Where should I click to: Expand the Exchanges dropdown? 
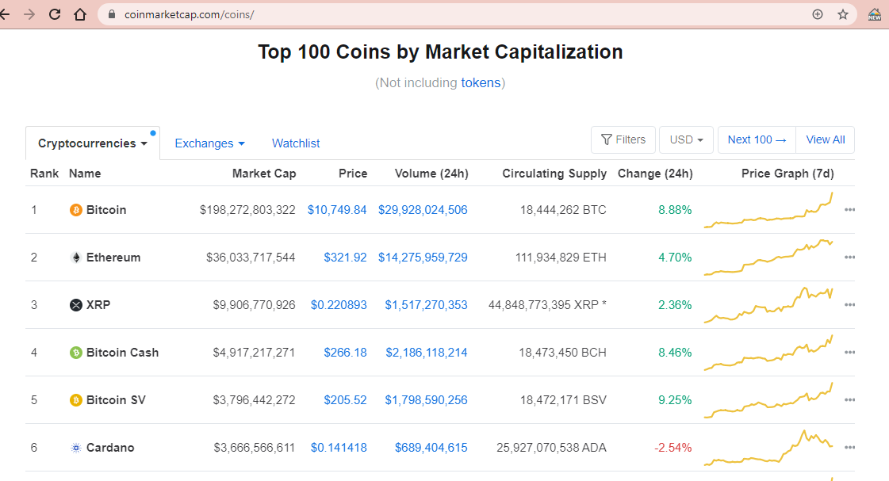point(209,143)
